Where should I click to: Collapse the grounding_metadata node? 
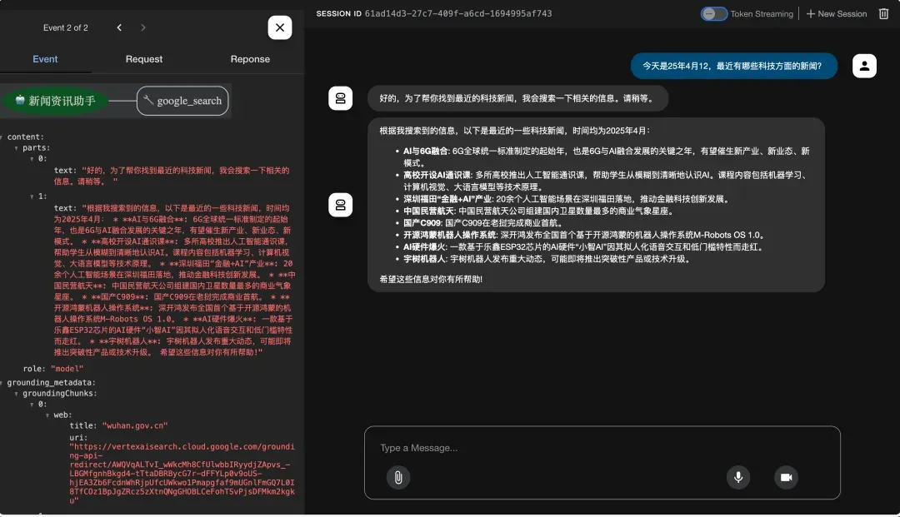(x=2, y=383)
